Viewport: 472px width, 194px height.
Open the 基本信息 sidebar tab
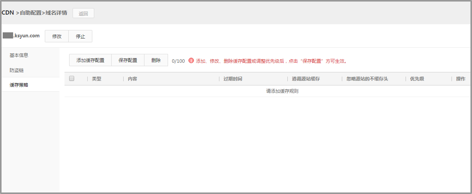coord(19,55)
